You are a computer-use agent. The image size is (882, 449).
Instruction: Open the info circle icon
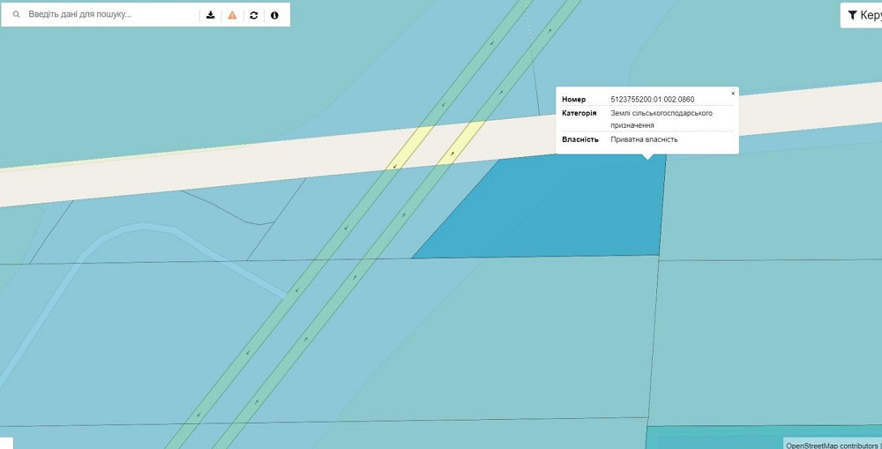pyautogui.click(x=274, y=15)
